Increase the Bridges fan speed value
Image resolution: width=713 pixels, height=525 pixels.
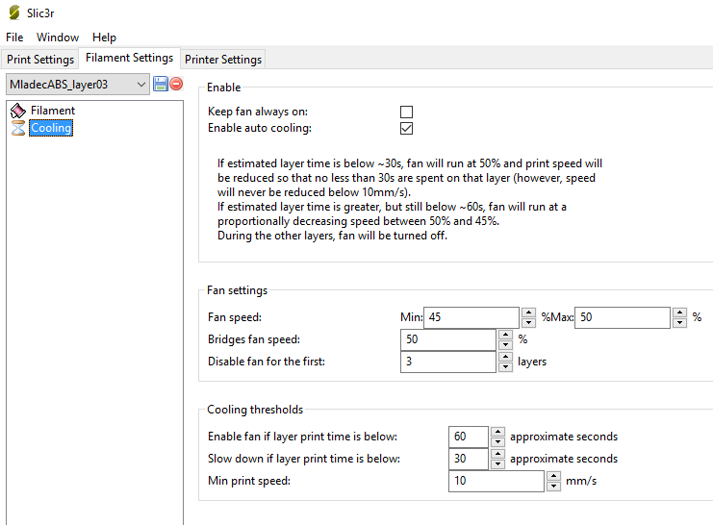coord(506,335)
